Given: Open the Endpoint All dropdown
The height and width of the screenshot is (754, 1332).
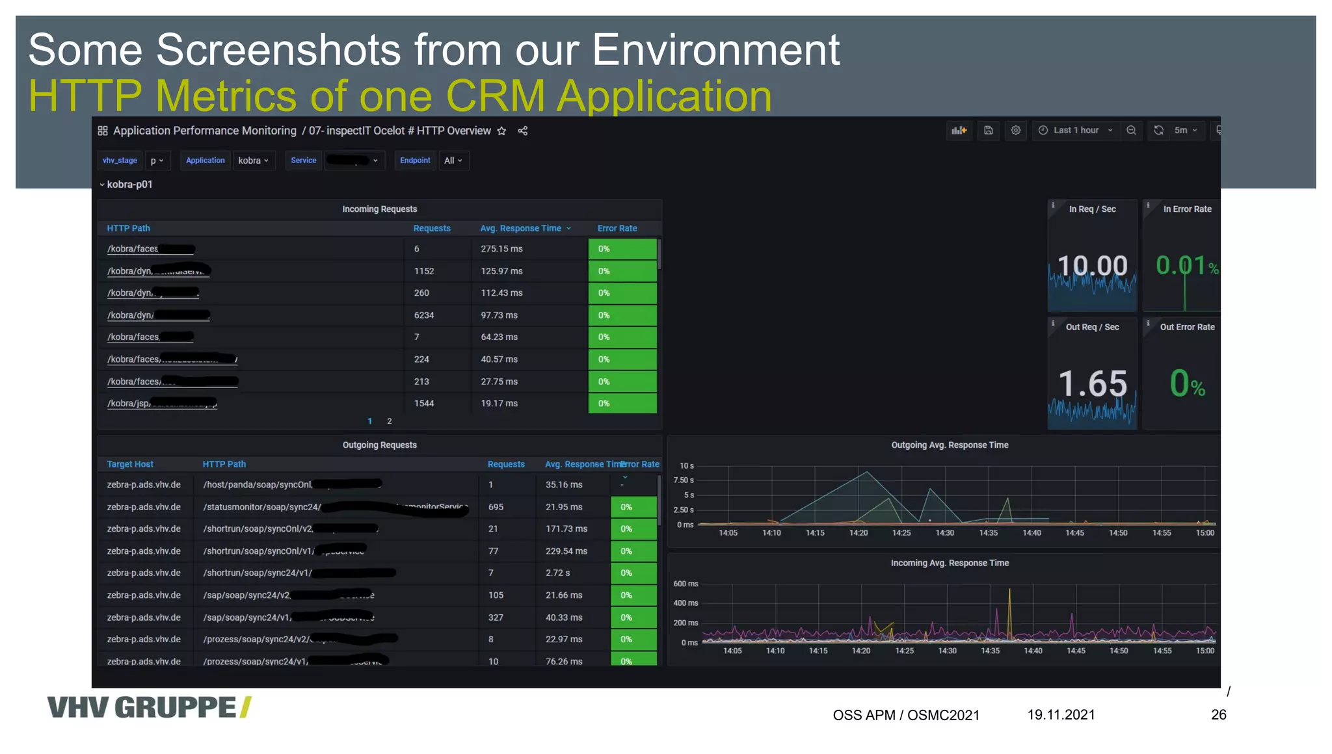Looking at the screenshot, I should (453, 161).
